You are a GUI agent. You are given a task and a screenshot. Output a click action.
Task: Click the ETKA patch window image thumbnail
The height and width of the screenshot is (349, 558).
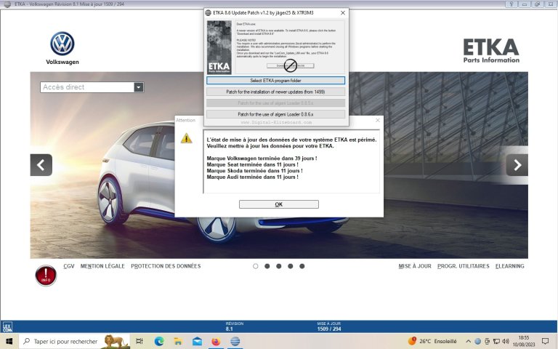pos(219,47)
